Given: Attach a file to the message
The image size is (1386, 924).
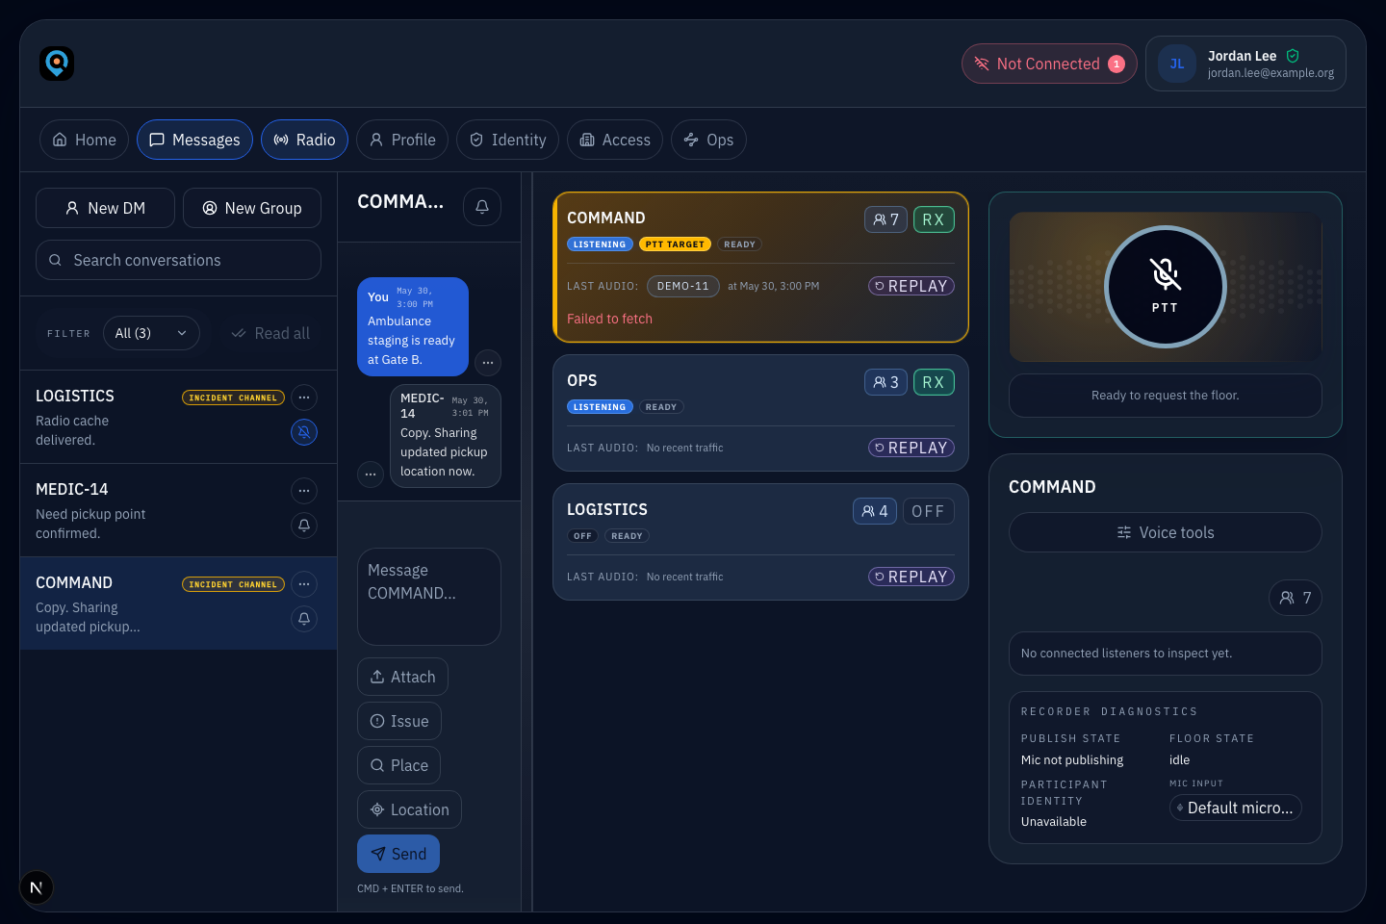Looking at the screenshot, I should (x=402, y=677).
